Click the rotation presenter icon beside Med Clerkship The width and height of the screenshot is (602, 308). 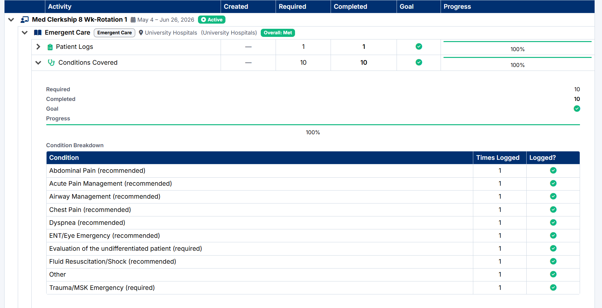[x=25, y=20]
